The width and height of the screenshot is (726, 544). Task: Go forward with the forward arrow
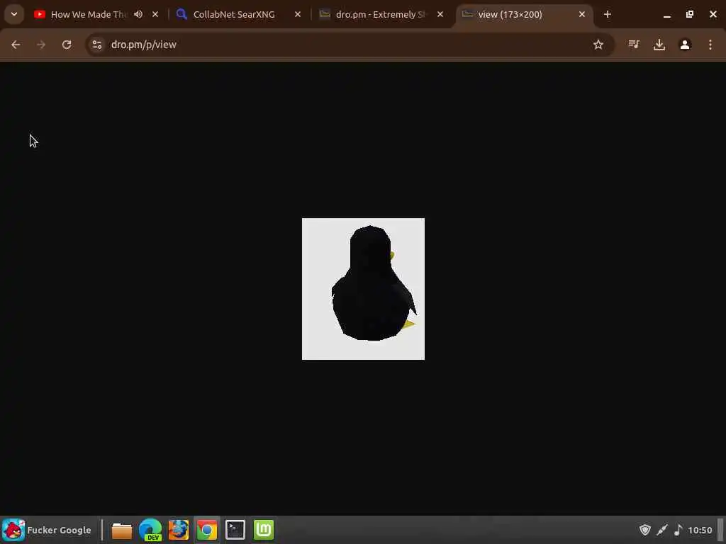(41, 45)
